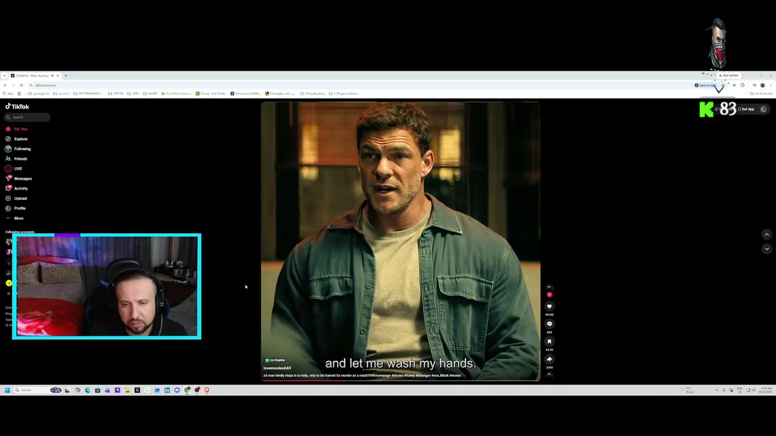Share the video with the arrow icon

point(549,359)
